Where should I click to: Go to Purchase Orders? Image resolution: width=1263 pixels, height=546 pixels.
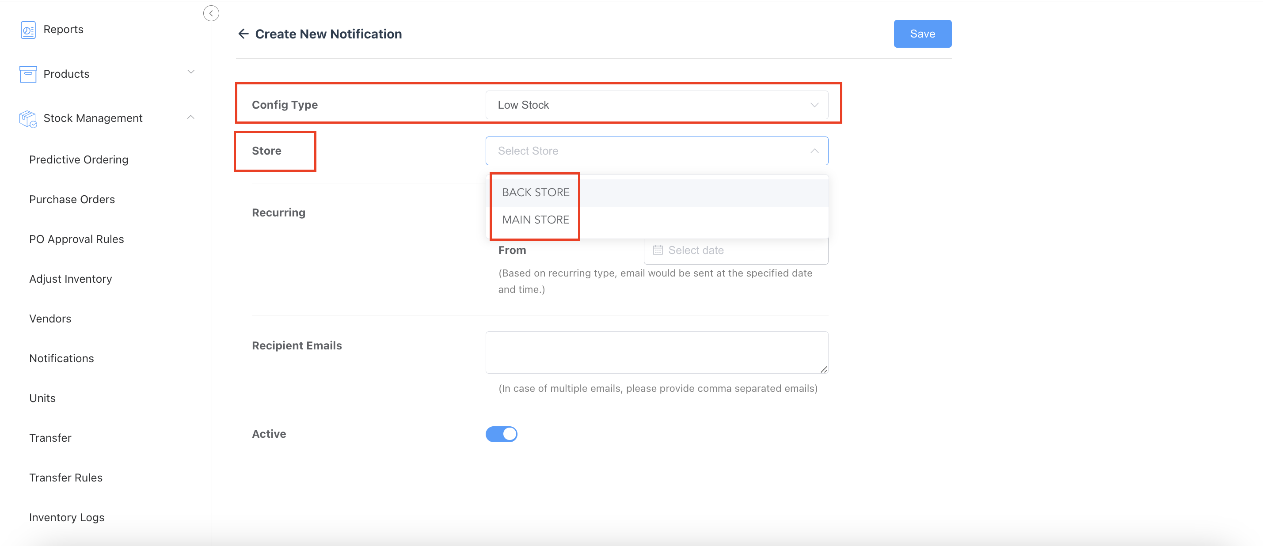pyautogui.click(x=72, y=200)
